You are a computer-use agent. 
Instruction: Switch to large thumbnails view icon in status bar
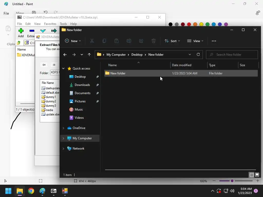pos(257,175)
